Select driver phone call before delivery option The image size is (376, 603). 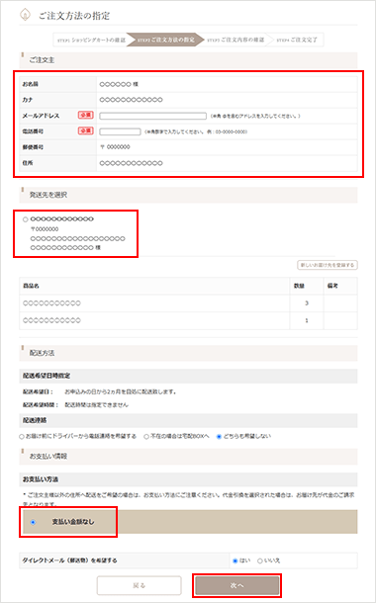click(x=22, y=437)
